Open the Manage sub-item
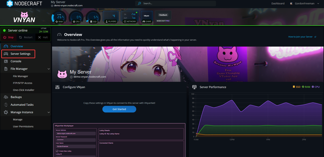 pyautogui.click(x=17, y=119)
